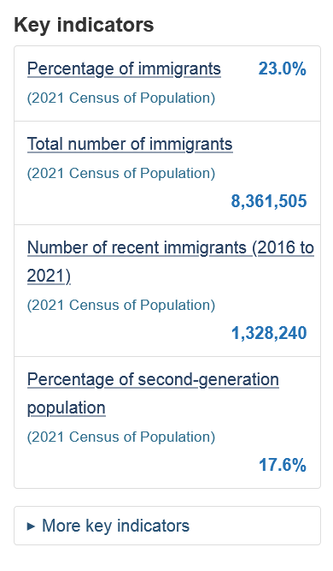Image resolution: width=333 pixels, height=571 pixels.
Task: Click the wrapped '2021)' line of recent immigrants link
Action: 49,276
